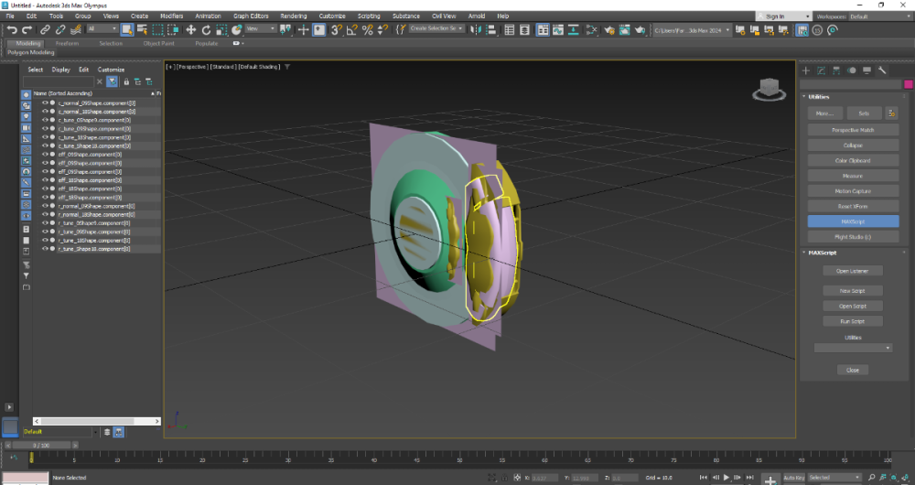Expand the Workspaces Default dropdown

(x=877, y=16)
